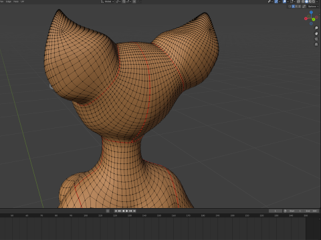321x240 pixels.
Task: Open the shading options dropdown arrow
Action: click(317, 1)
